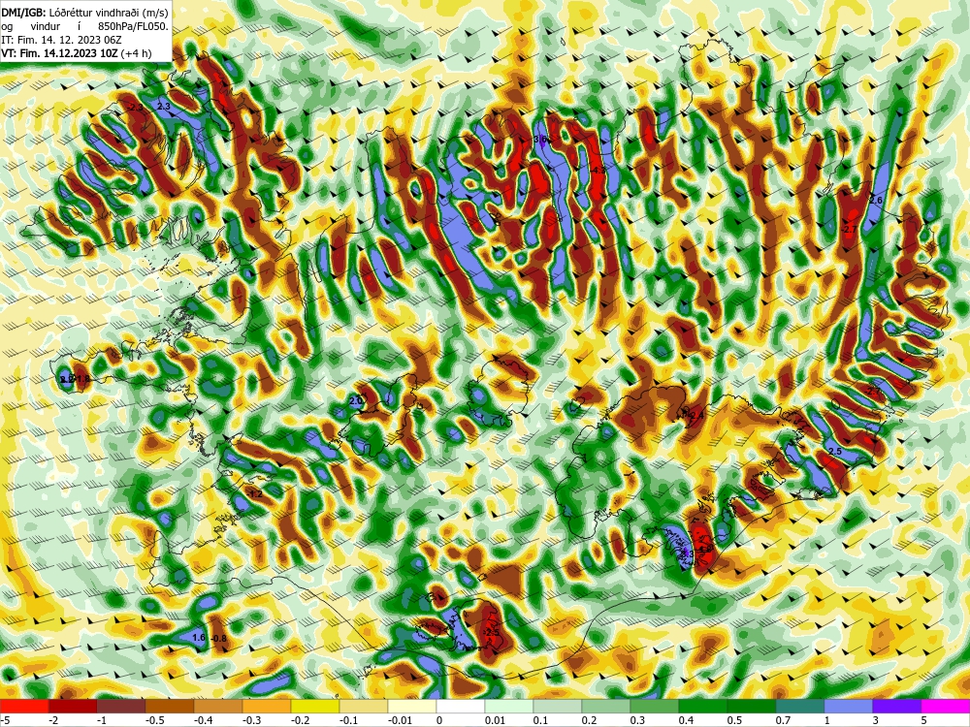Select the 'og vindur í 850hPa/FL050.' line

[84, 26]
